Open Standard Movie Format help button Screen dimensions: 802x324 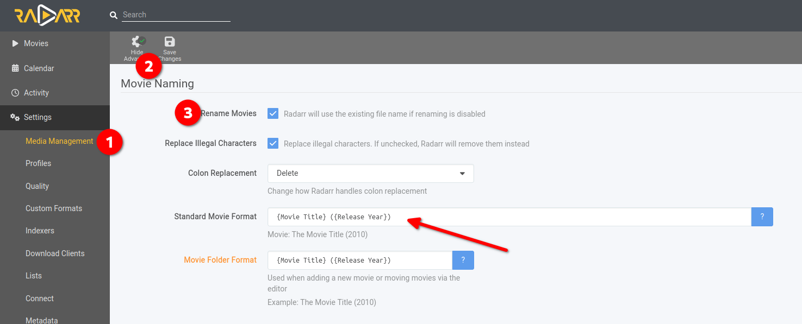762,217
